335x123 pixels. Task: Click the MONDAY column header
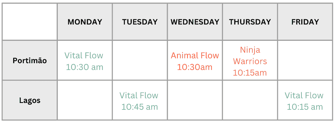coord(85,22)
